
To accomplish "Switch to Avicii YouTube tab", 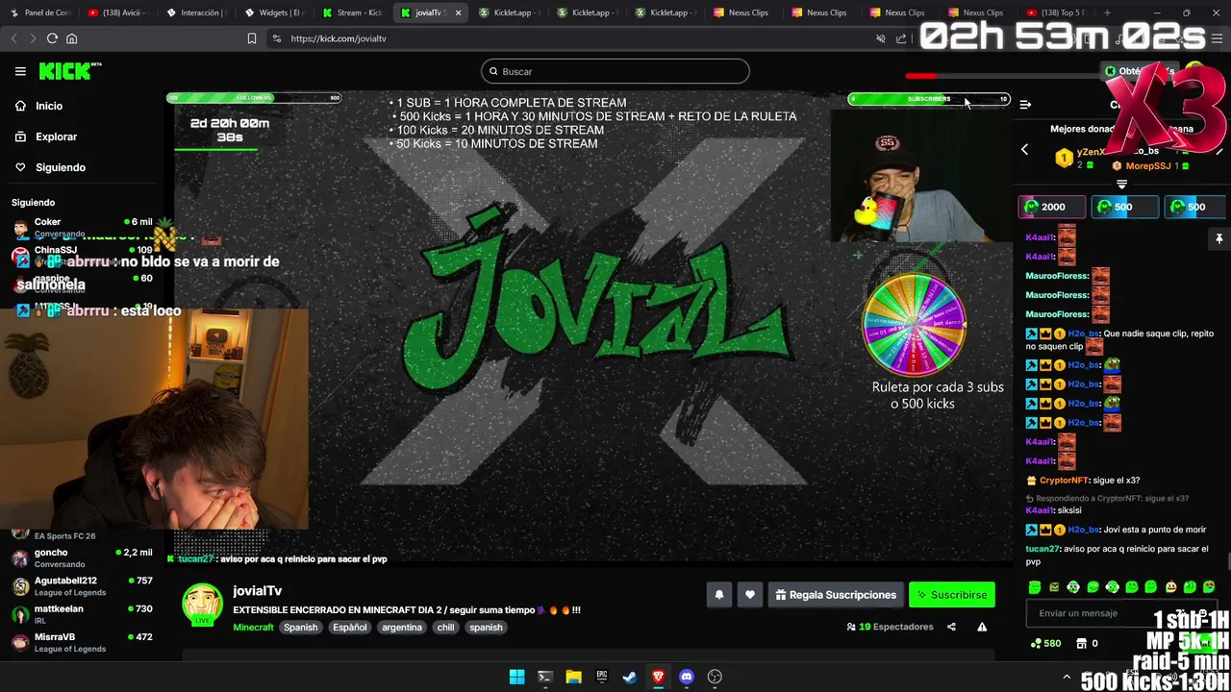I will tap(120, 12).
